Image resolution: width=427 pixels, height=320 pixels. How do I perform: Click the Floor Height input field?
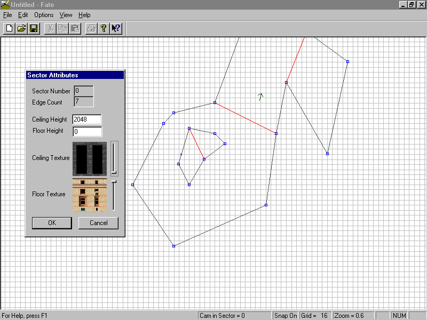pos(88,132)
